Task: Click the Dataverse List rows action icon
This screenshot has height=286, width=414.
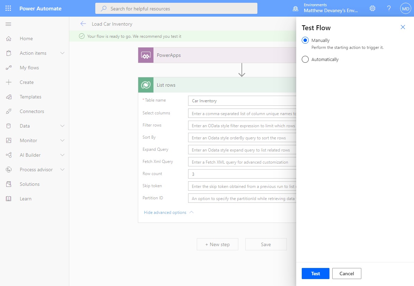Action: [x=146, y=85]
